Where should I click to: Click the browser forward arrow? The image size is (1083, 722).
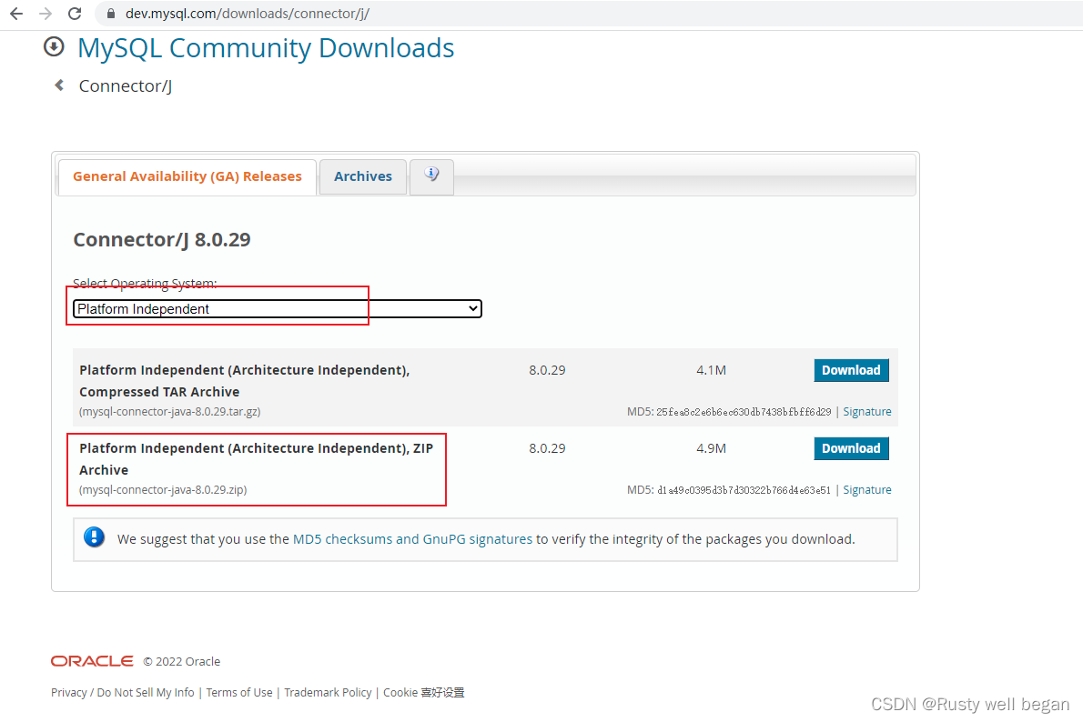[x=46, y=13]
